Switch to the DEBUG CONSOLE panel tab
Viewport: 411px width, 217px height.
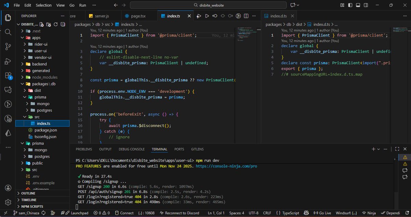[x=132, y=149]
